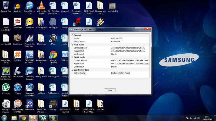Select the SHA1 Report Hash value
216x121 pixels.
(x=130, y=64)
